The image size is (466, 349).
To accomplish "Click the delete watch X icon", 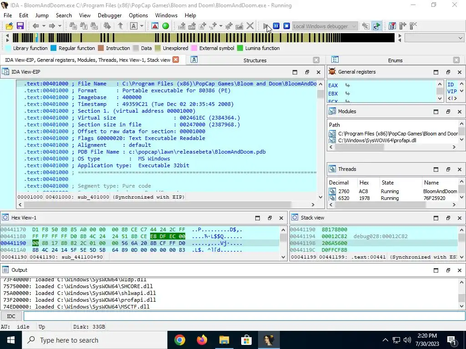I will tap(413, 26).
